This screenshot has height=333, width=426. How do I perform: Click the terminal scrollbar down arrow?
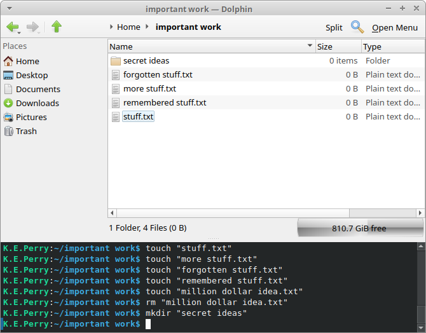click(x=421, y=328)
